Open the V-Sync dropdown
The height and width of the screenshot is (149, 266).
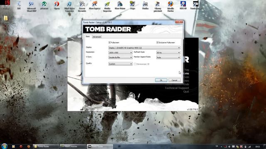[x=120, y=58]
